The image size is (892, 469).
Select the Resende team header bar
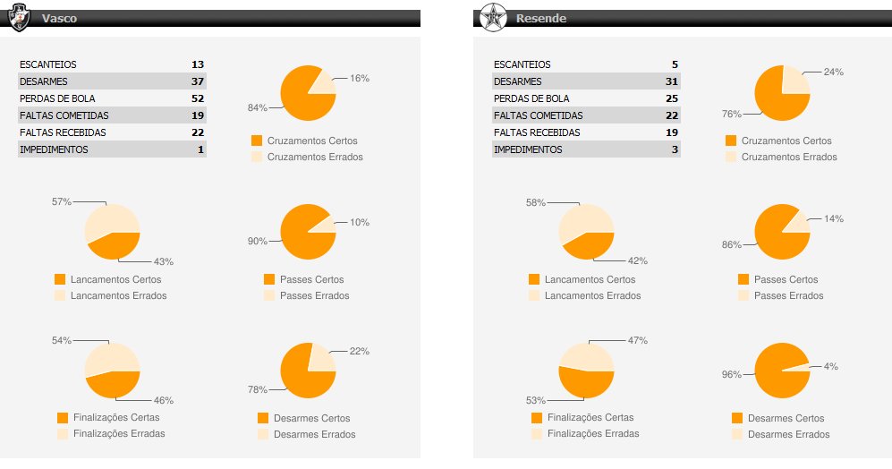698,18
